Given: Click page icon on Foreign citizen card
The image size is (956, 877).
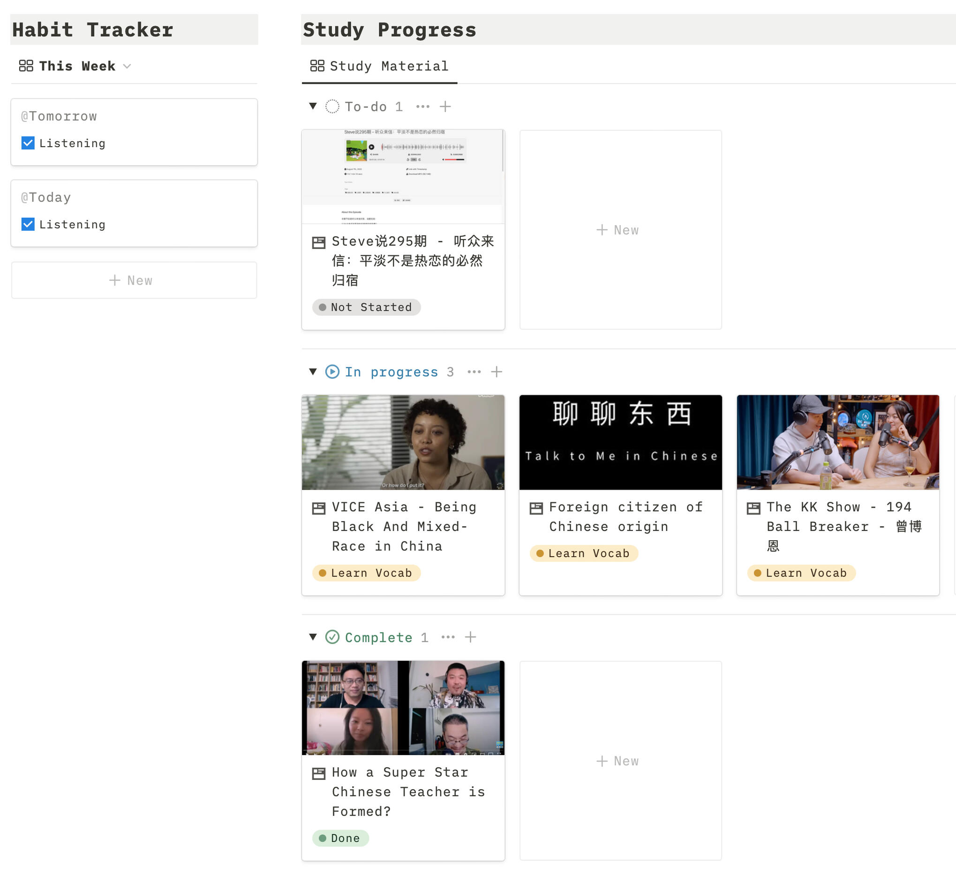Looking at the screenshot, I should tap(536, 508).
